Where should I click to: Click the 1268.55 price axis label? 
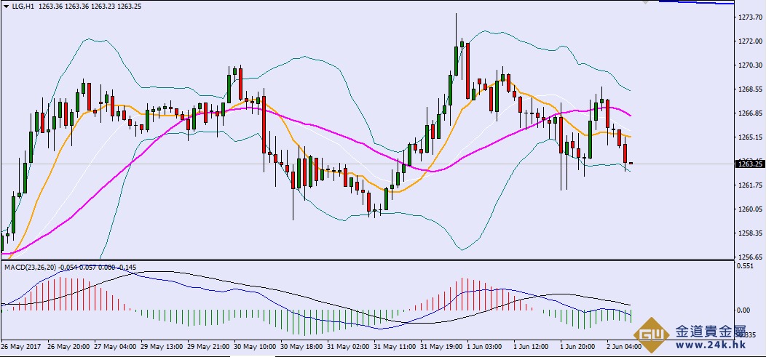749,89
